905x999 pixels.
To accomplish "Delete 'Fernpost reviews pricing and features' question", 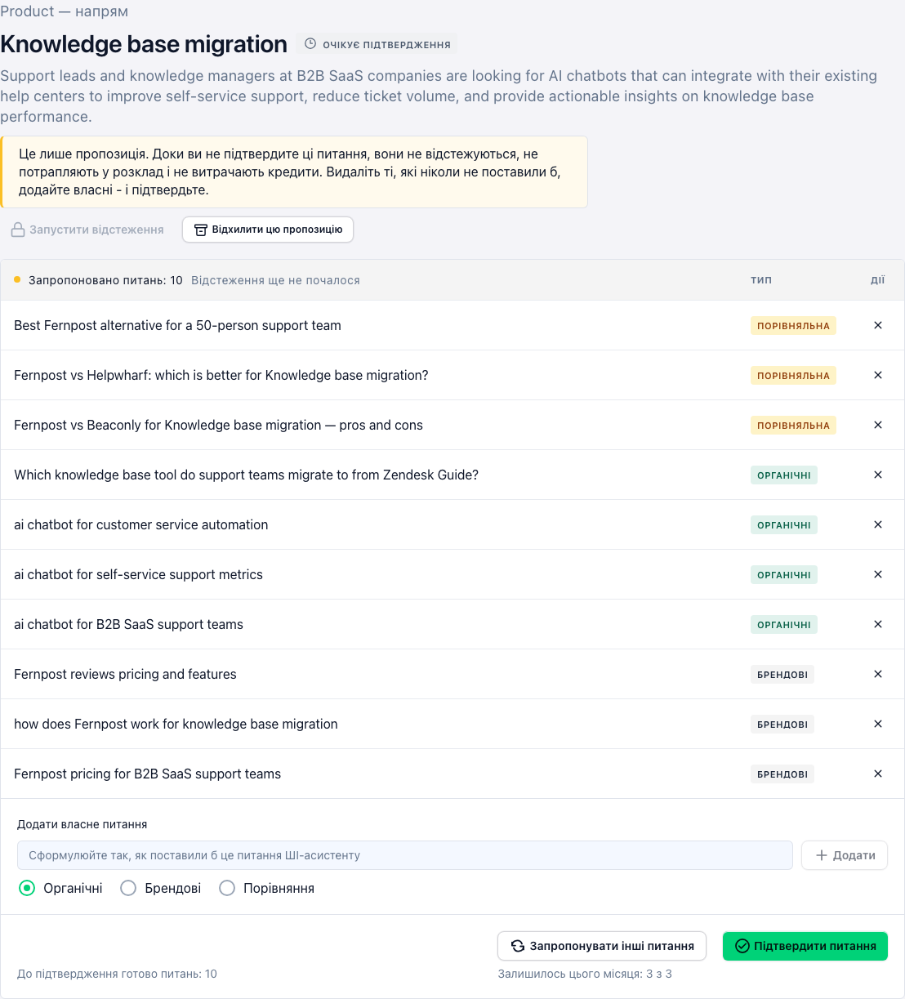I will point(878,674).
